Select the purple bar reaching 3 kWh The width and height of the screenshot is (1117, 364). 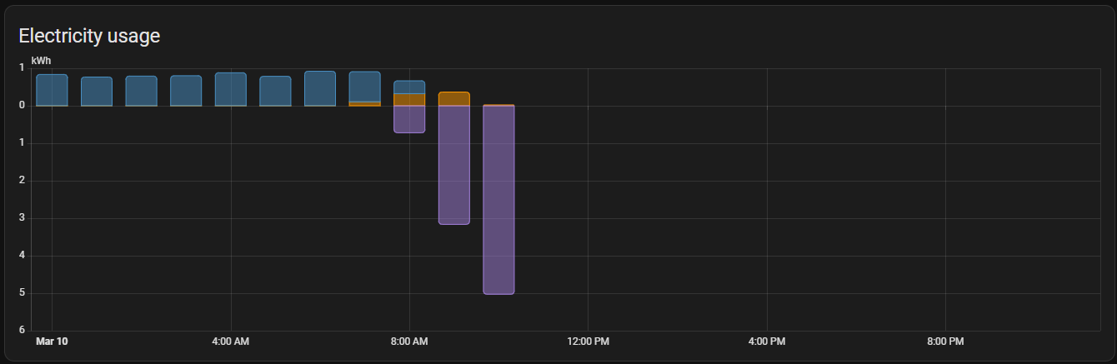pyautogui.click(x=453, y=165)
